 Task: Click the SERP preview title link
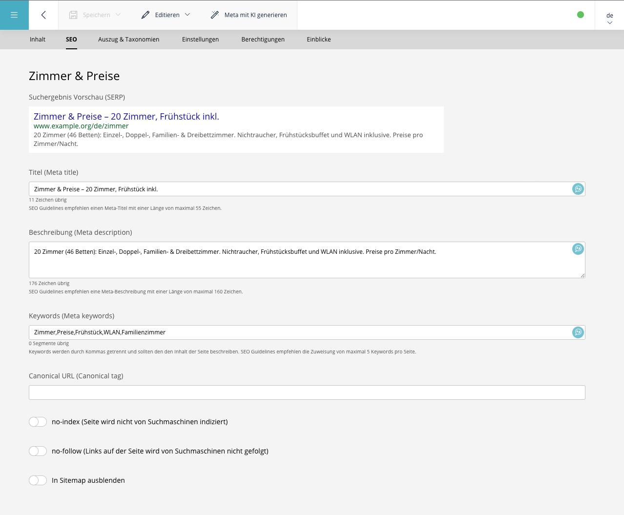126,117
